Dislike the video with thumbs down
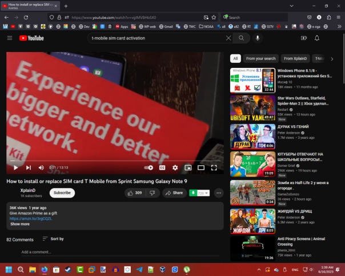Viewport: 345px width, 276px height. tap(153, 193)
